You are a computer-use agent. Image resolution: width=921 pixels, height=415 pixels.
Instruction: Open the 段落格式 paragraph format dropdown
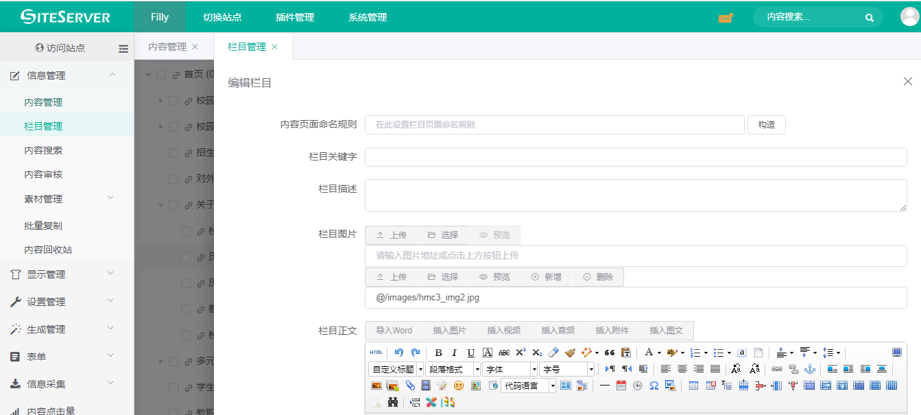tap(453, 369)
